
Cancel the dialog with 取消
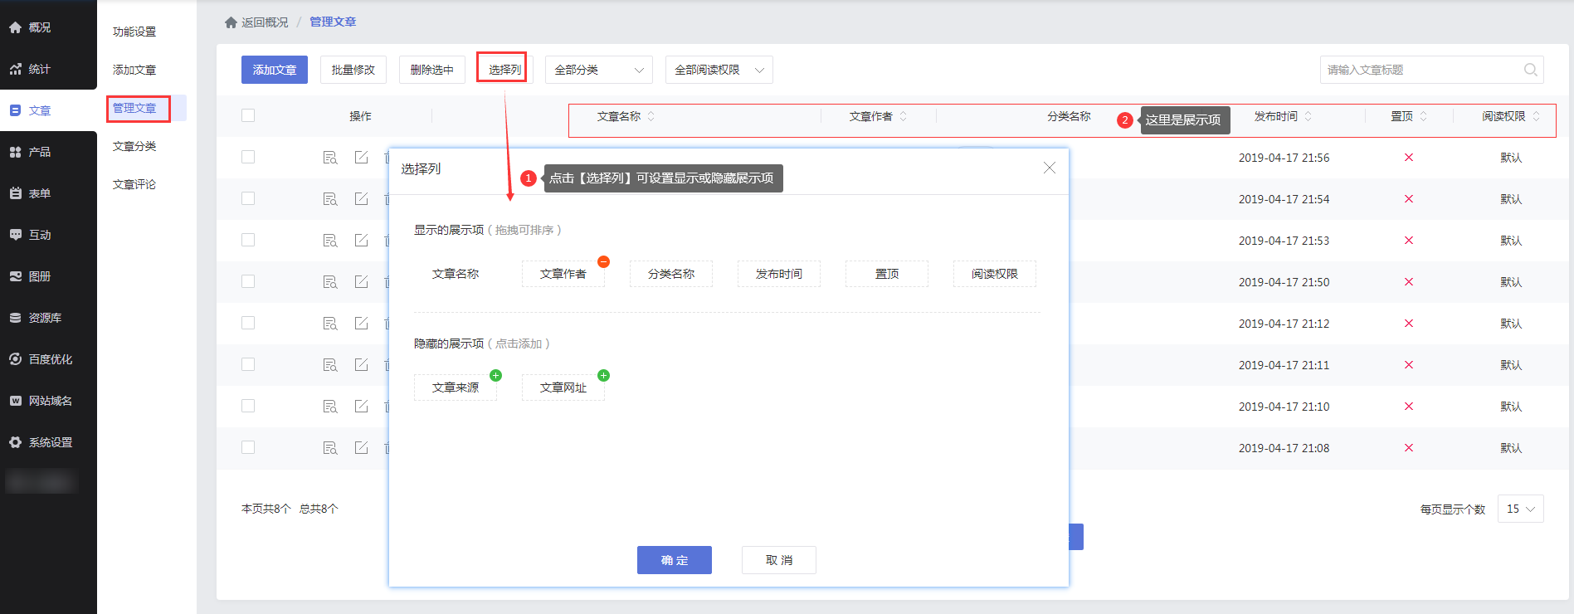point(779,560)
